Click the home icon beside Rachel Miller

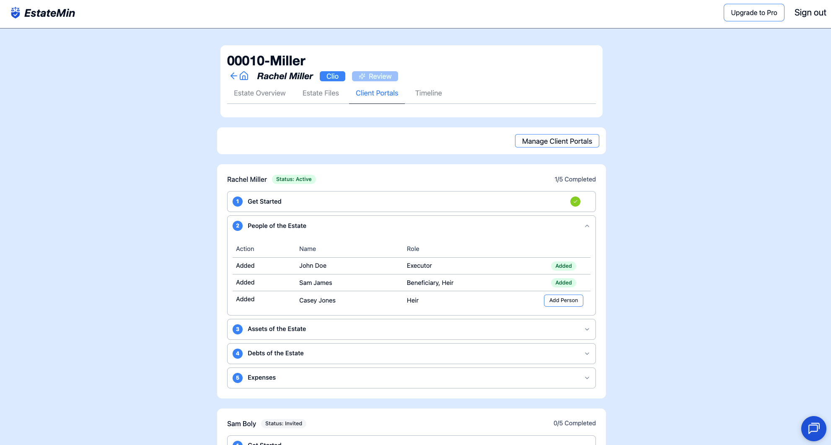(x=244, y=76)
